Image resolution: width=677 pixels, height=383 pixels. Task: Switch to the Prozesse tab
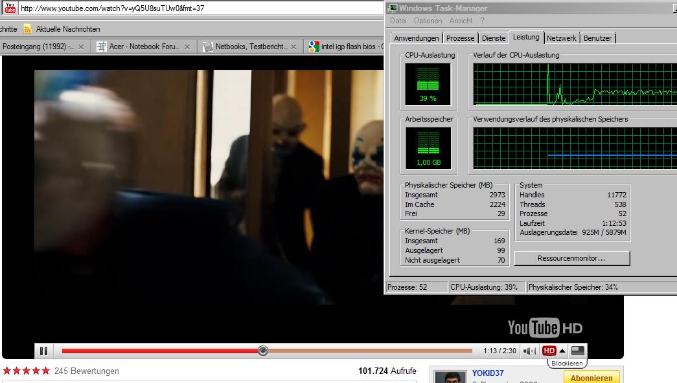point(460,38)
